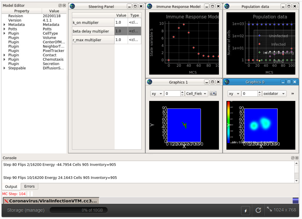The height and width of the screenshot is (219, 302).
Task: Click the 1024 x 768 resolution resize icon
Action: coord(269,209)
